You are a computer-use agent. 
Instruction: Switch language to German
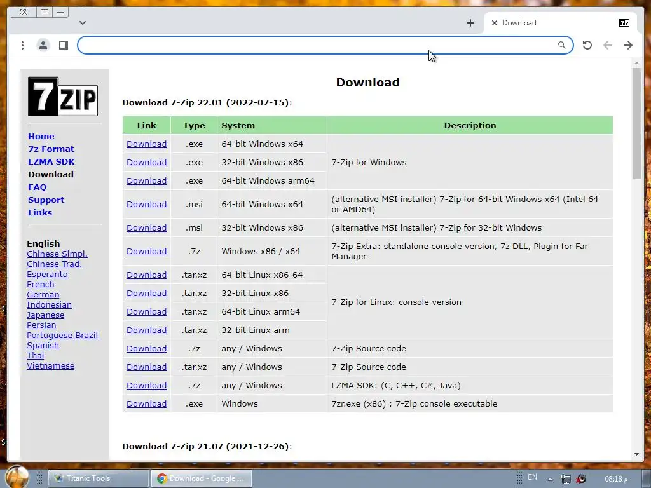click(x=43, y=295)
